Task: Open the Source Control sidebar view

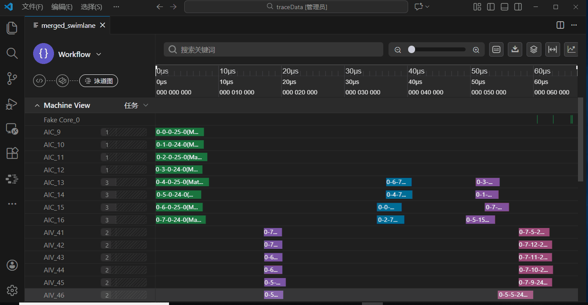Action: pyautogui.click(x=12, y=79)
